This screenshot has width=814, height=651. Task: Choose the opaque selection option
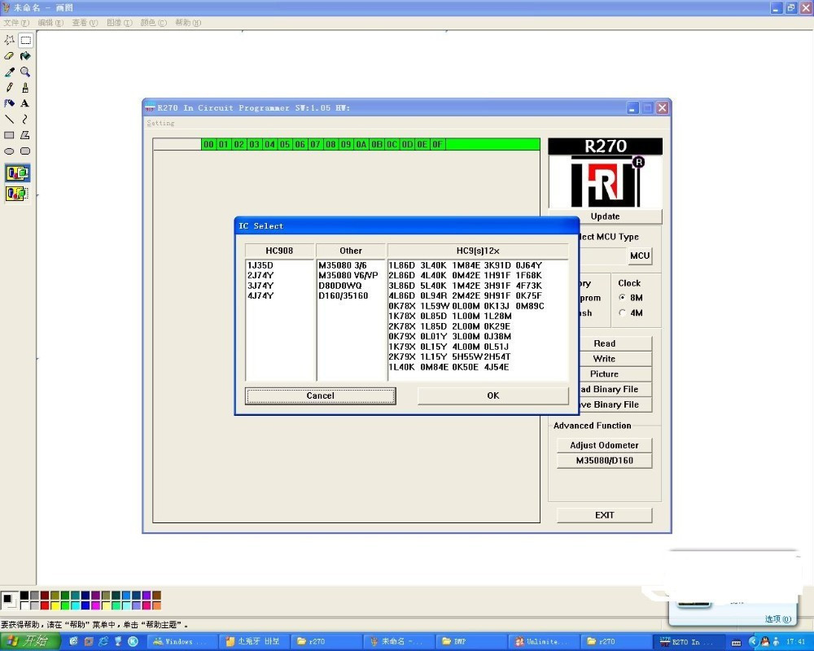tap(17, 173)
